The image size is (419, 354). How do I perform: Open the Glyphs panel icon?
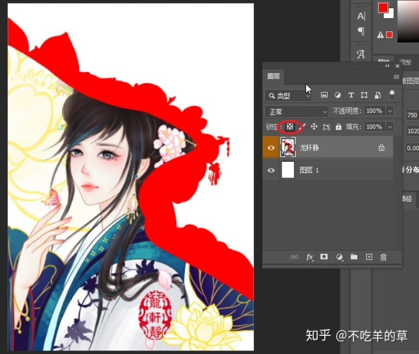tap(361, 54)
